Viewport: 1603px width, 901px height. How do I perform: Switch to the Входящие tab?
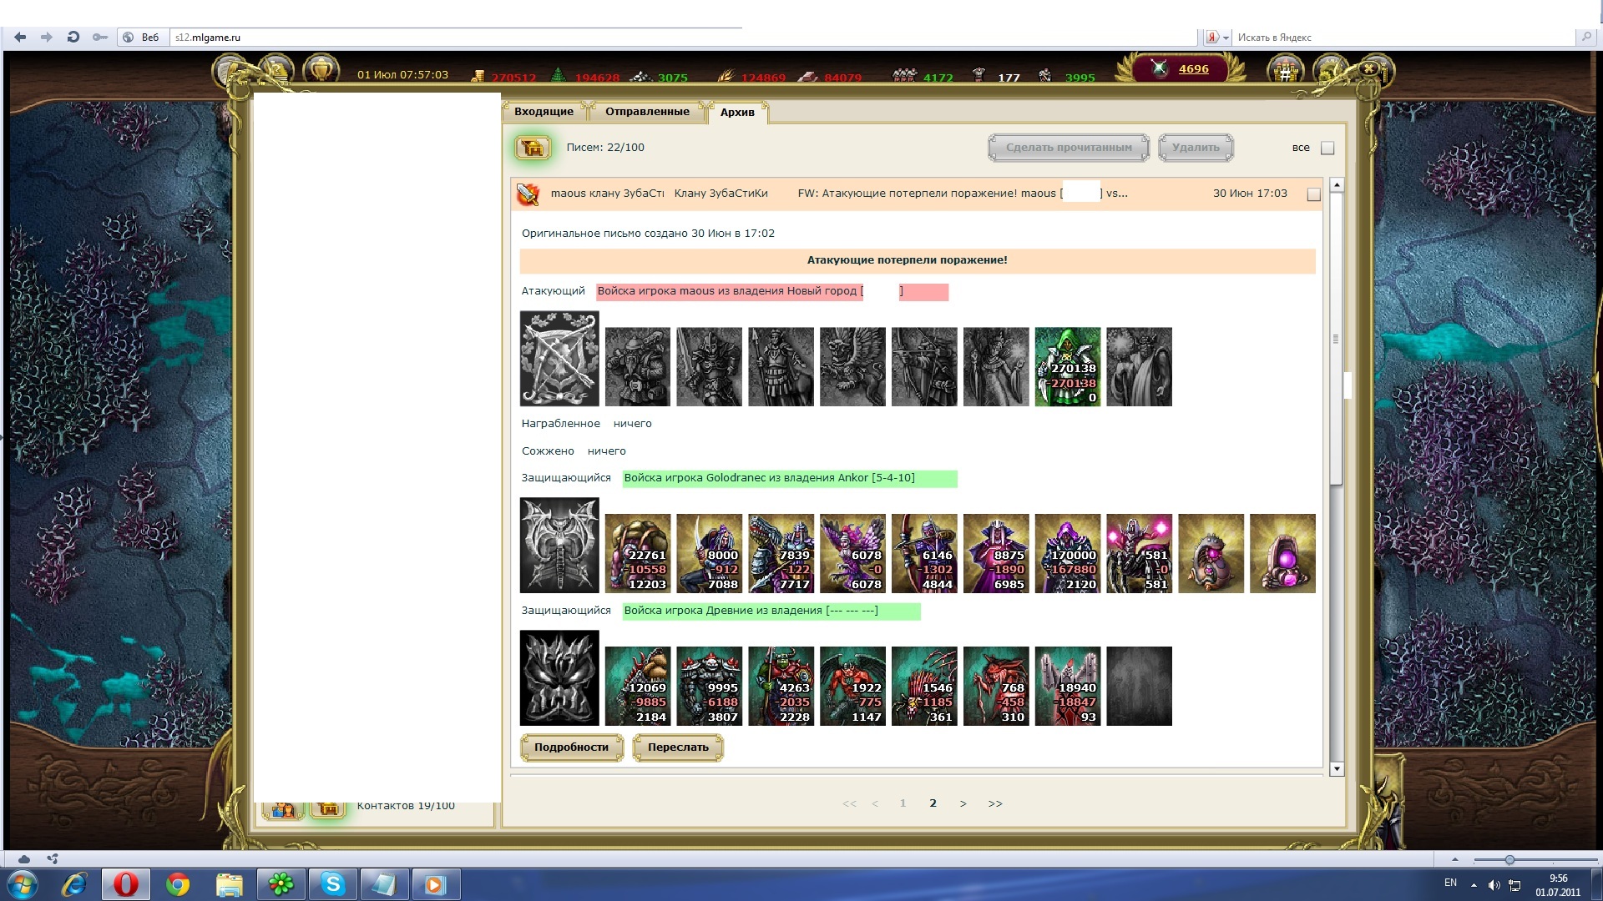(x=544, y=112)
